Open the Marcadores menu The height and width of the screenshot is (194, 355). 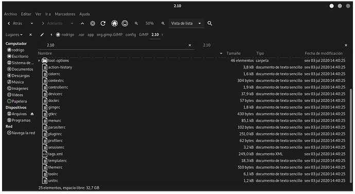point(65,14)
